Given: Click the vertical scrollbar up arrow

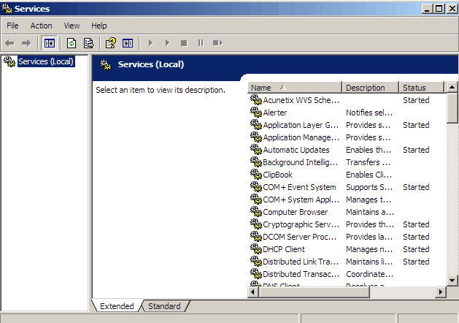Looking at the screenshot, I should [452, 88].
